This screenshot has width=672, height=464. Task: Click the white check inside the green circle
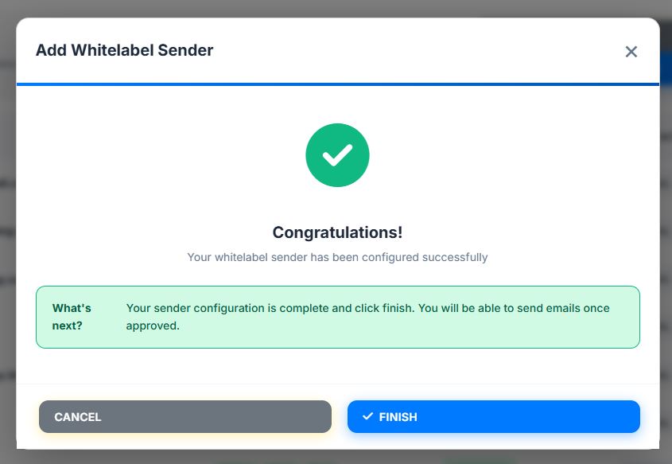tap(337, 154)
